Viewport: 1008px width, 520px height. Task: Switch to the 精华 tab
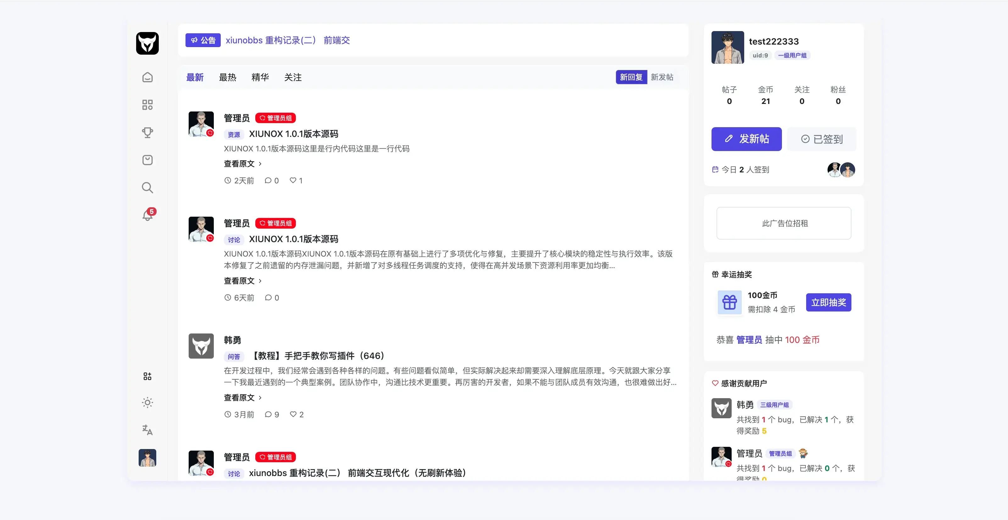click(260, 77)
